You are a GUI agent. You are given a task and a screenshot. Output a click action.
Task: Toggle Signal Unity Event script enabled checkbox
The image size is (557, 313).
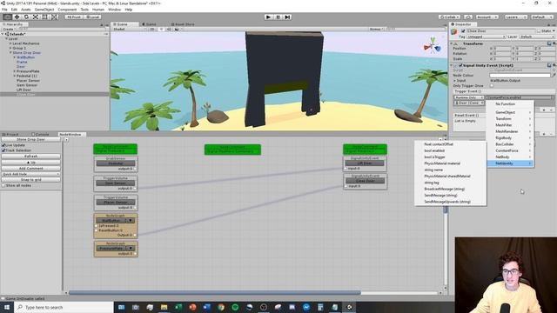(460, 65)
